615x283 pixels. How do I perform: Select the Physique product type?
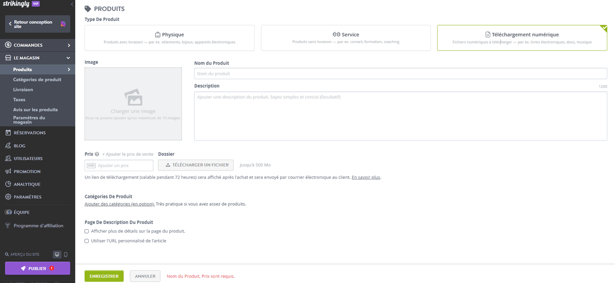170,38
